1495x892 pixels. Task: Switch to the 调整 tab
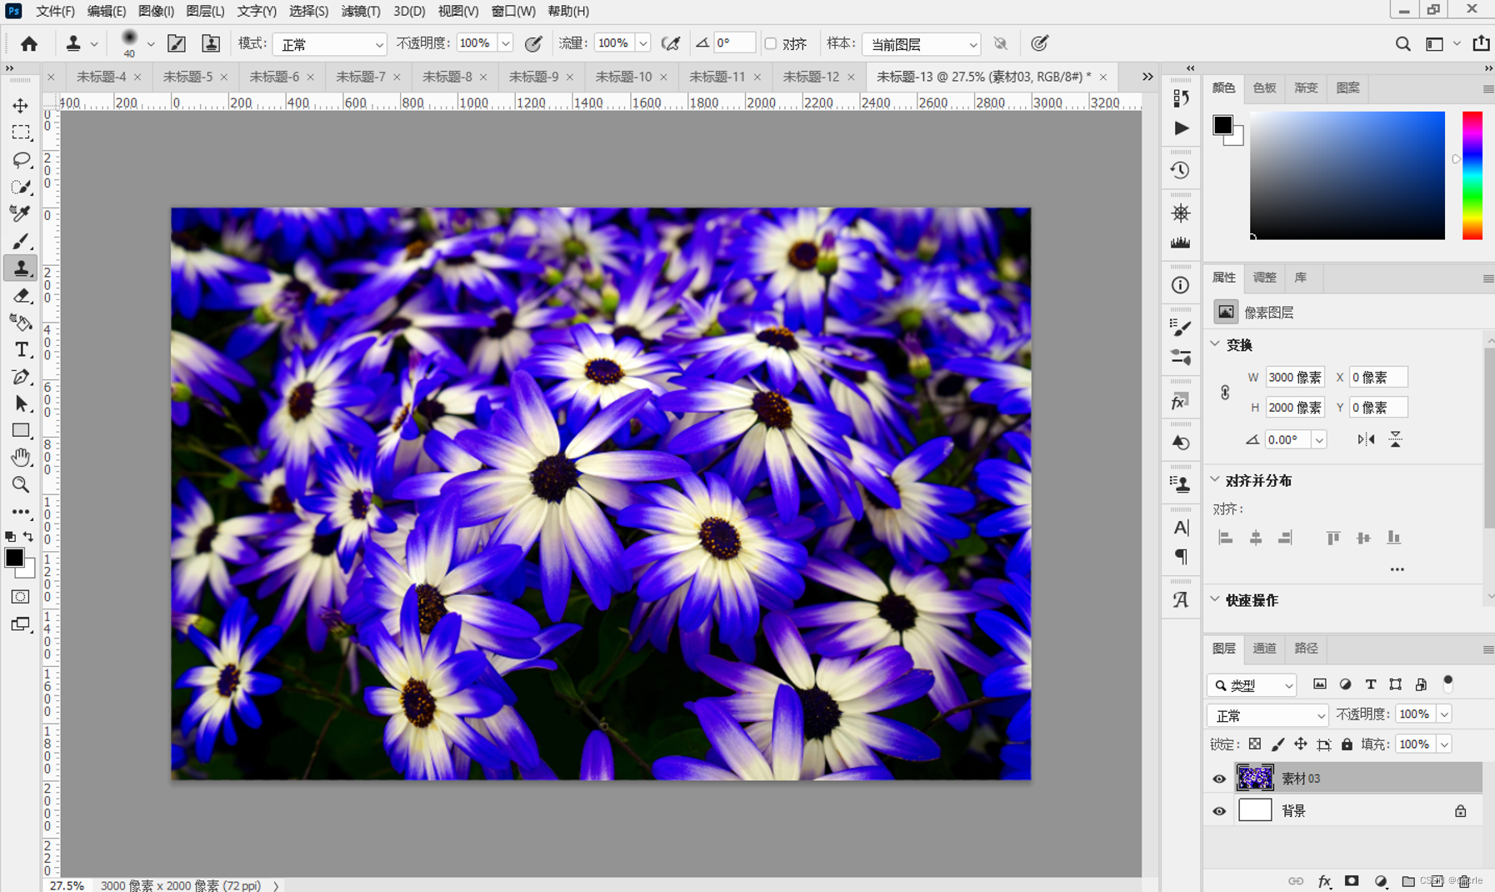click(1264, 278)
